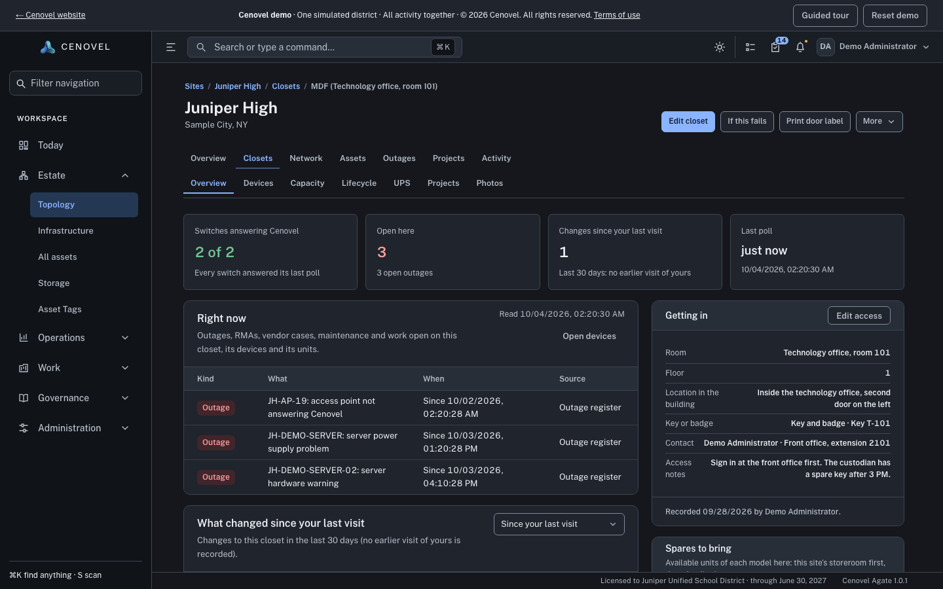
Task: Toggle the light/dark theme sun icon
Action: pyautogui.click(x=720, y=47)
